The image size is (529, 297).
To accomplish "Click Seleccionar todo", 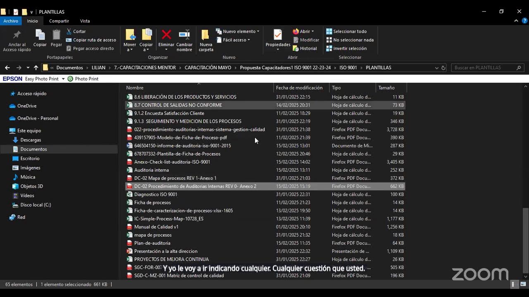I will pos(346,31).
